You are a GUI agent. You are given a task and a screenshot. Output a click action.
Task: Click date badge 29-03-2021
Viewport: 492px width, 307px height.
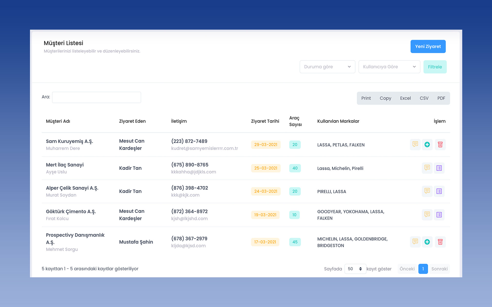pyautogui.click(x=266, y=145)
